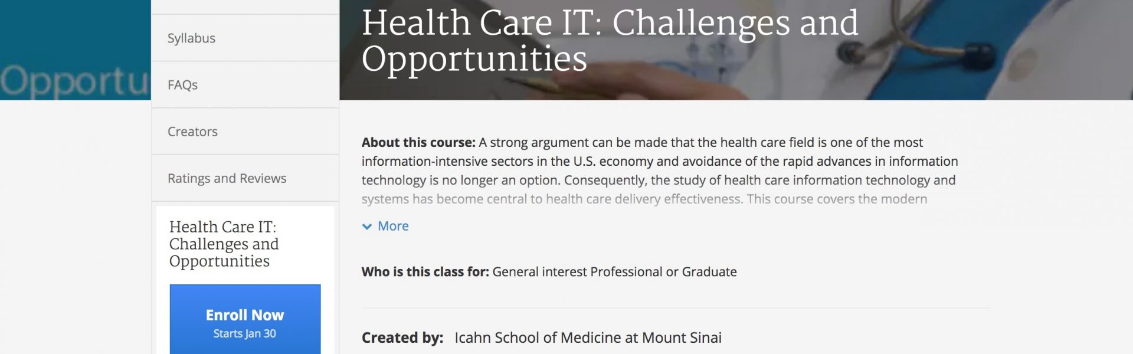Click the horizontal divider above Created by
The width and height of the screenshot is (1133, 354).
click(676, 308)
